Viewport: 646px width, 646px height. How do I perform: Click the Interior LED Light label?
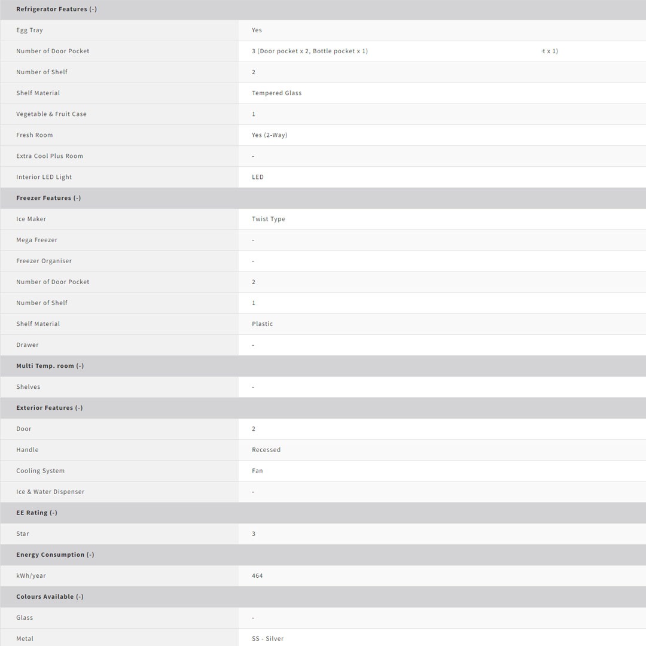pos(44,177)
